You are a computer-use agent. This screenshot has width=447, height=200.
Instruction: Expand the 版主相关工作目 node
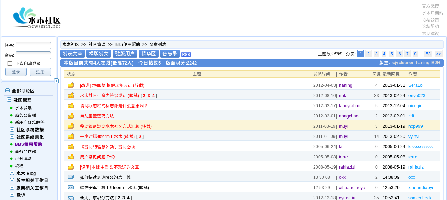12,180
